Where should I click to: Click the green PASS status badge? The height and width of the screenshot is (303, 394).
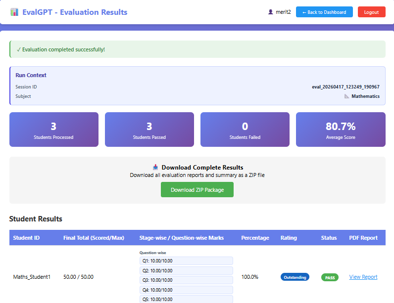click(x=330, y=278)
